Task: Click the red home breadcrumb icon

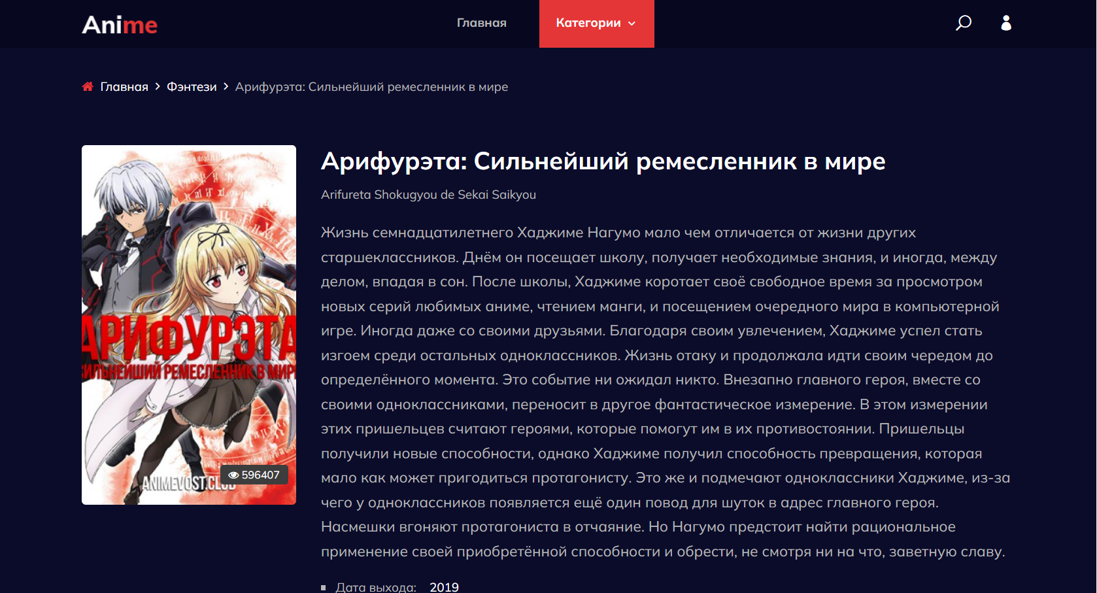Action: [88, 86]
